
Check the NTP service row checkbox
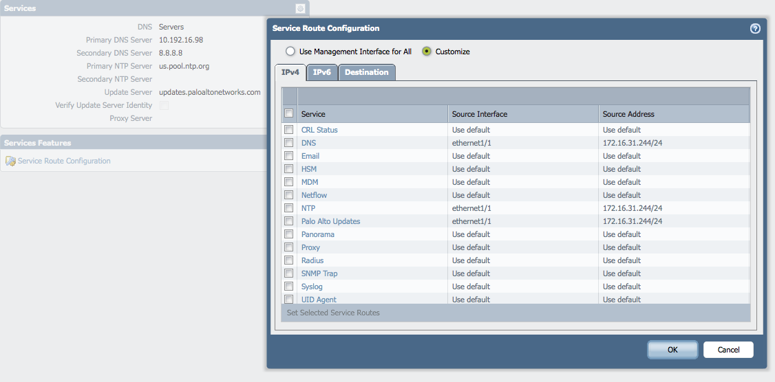[x=289, y=208]
